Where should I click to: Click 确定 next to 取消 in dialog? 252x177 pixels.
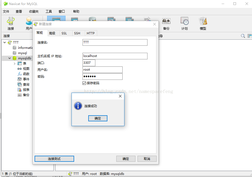pos(126,159)
